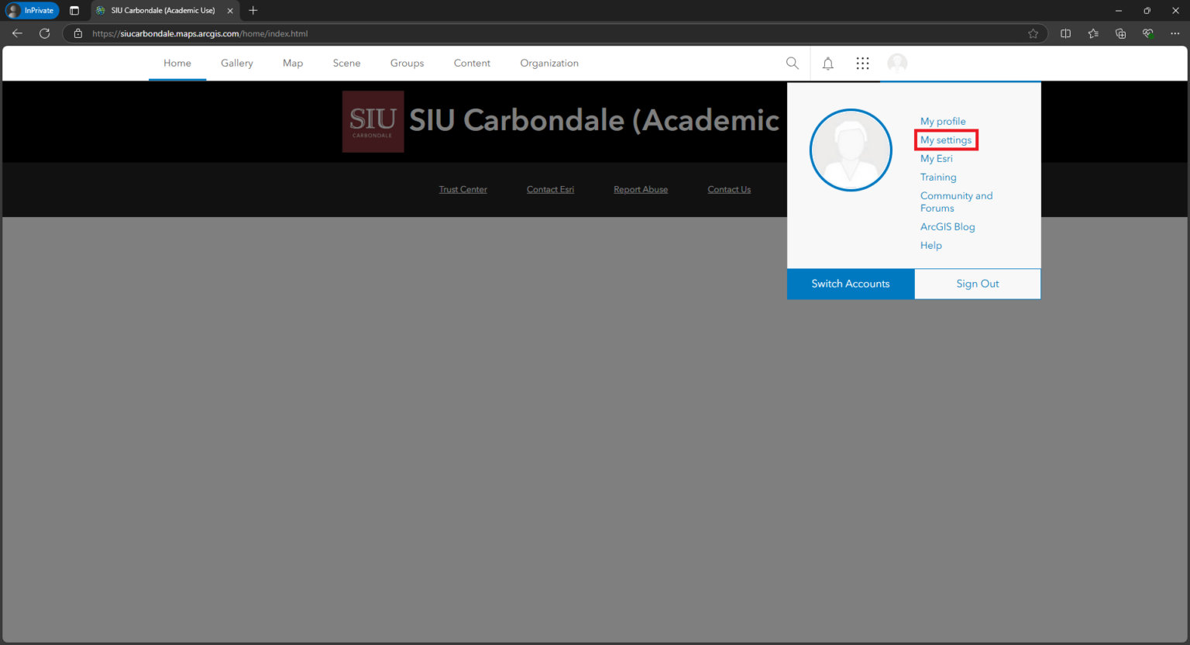The width and height of the screenshot is (1190, 645).
Task: Click the user avatar in navigation bar
Action: (897, 64)
